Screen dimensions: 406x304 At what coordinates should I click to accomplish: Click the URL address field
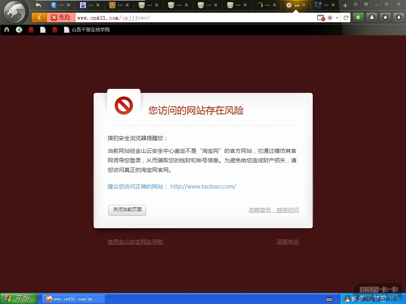(x=194, y=18)
